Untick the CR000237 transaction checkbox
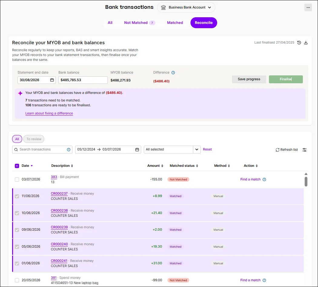The image size is (318, 287). pos(17,196)
